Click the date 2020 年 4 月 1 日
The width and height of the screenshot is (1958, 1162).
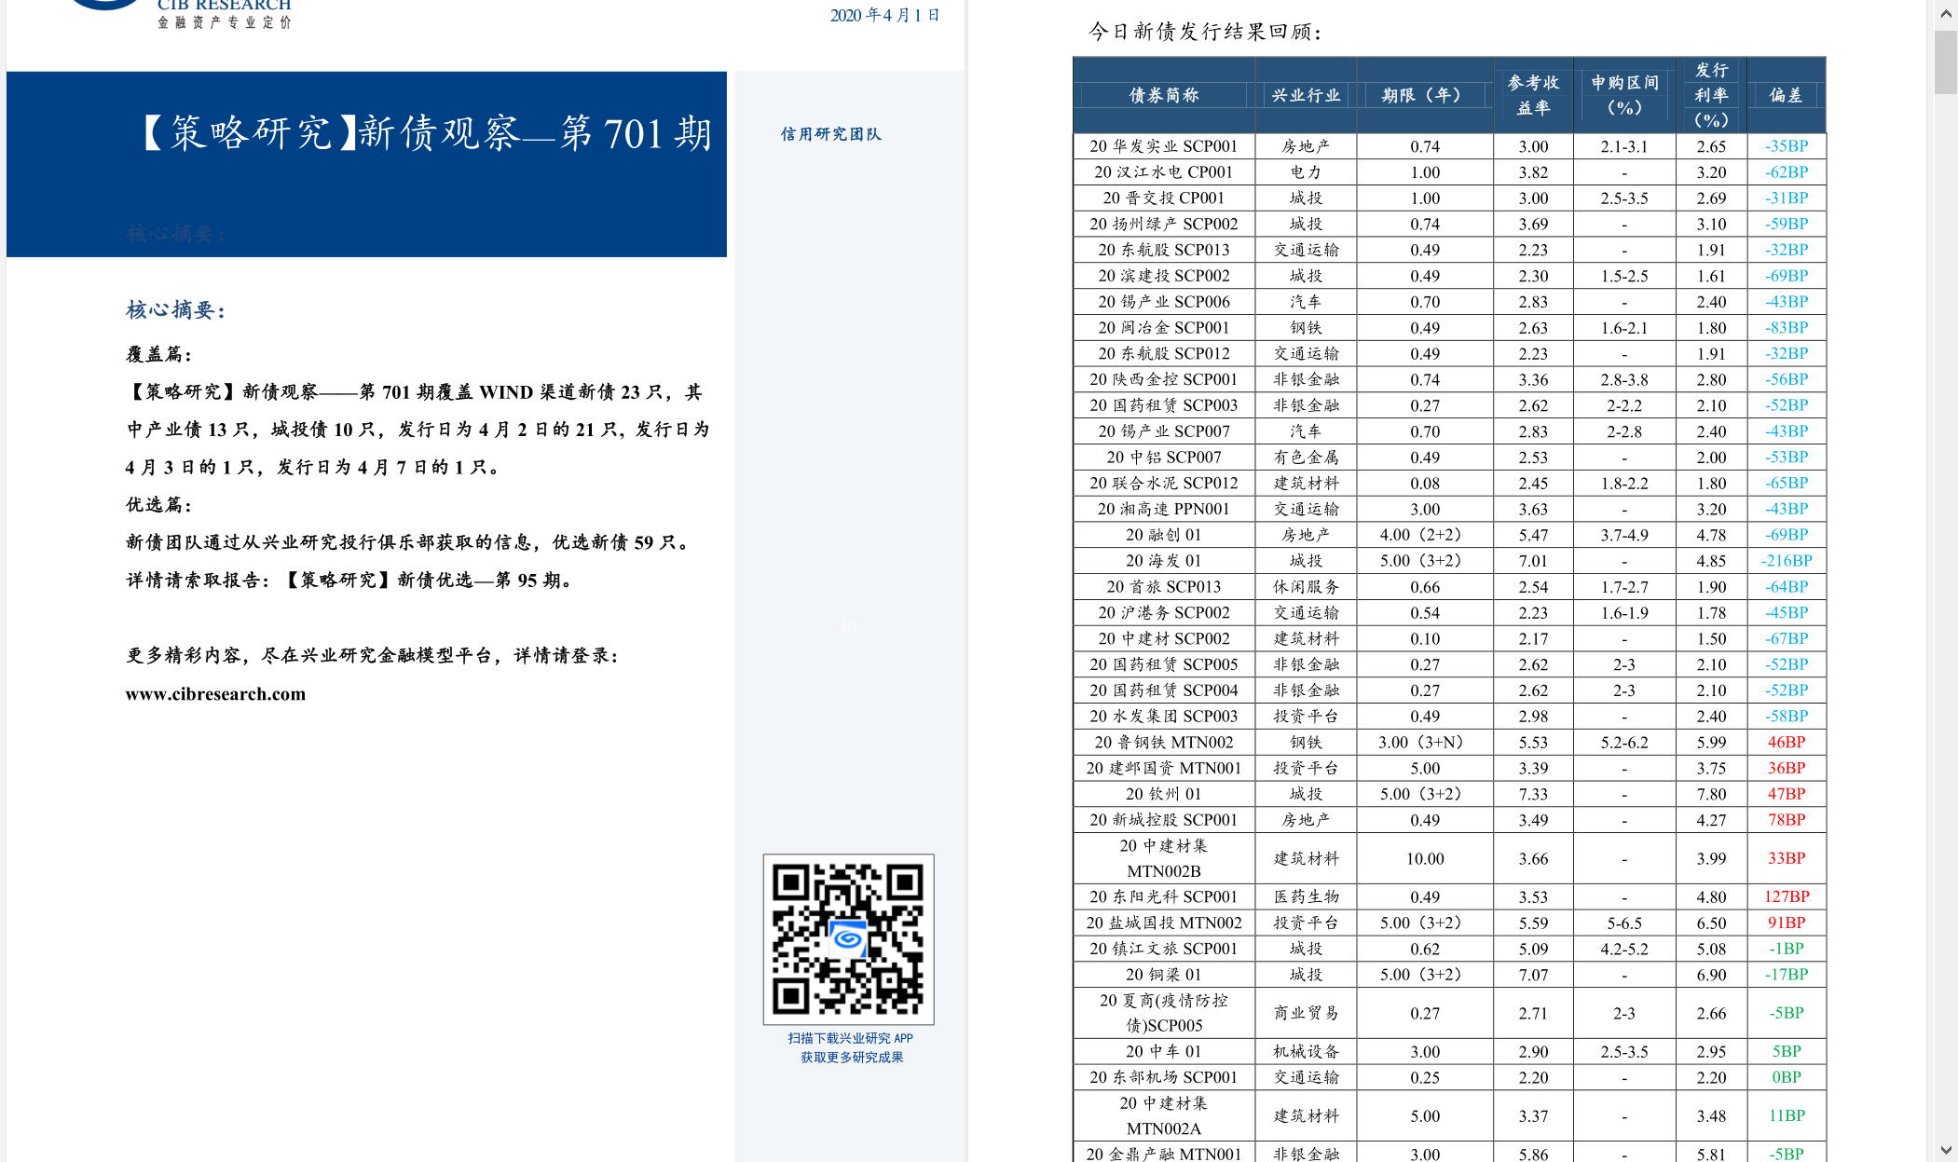click(884, 15)
